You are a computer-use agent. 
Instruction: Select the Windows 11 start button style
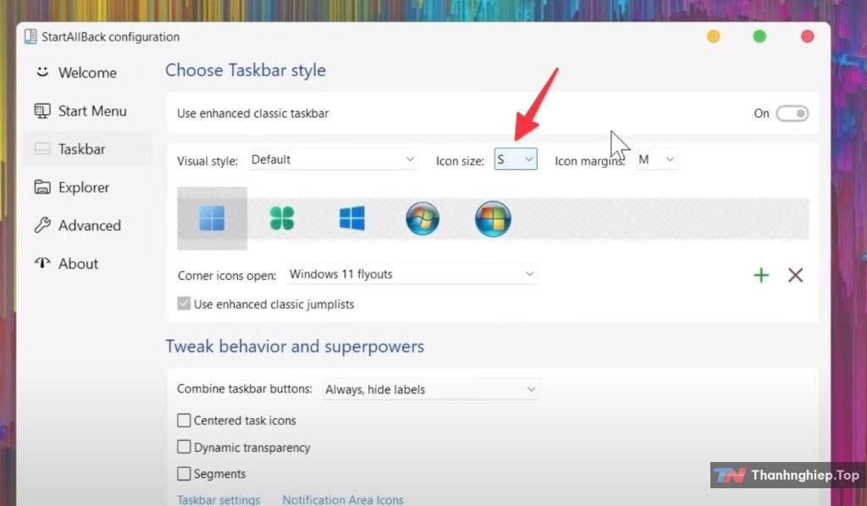click(212, 218)
